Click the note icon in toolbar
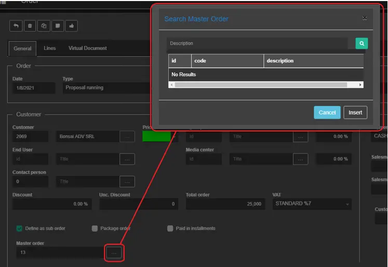This screenshot has height=267, width=388. point(58,26)
